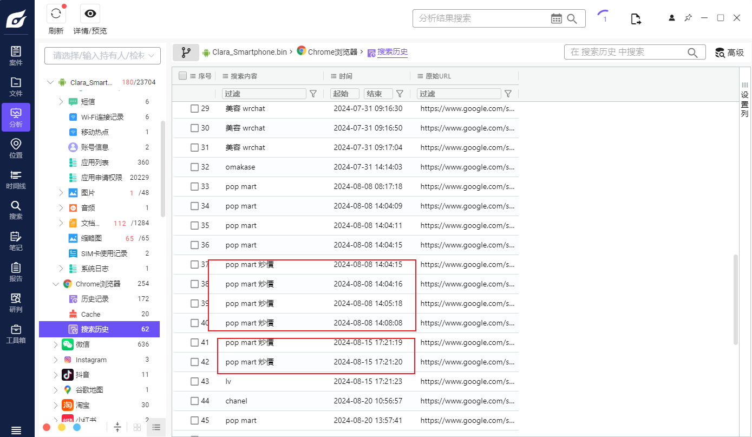Select 淘宝 tree item
This screenshot has height=437, width=752.
pyautogui.click(x=83, y=405)
